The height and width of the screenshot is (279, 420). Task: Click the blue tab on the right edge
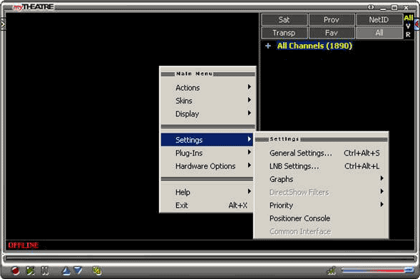pos(417,24)
